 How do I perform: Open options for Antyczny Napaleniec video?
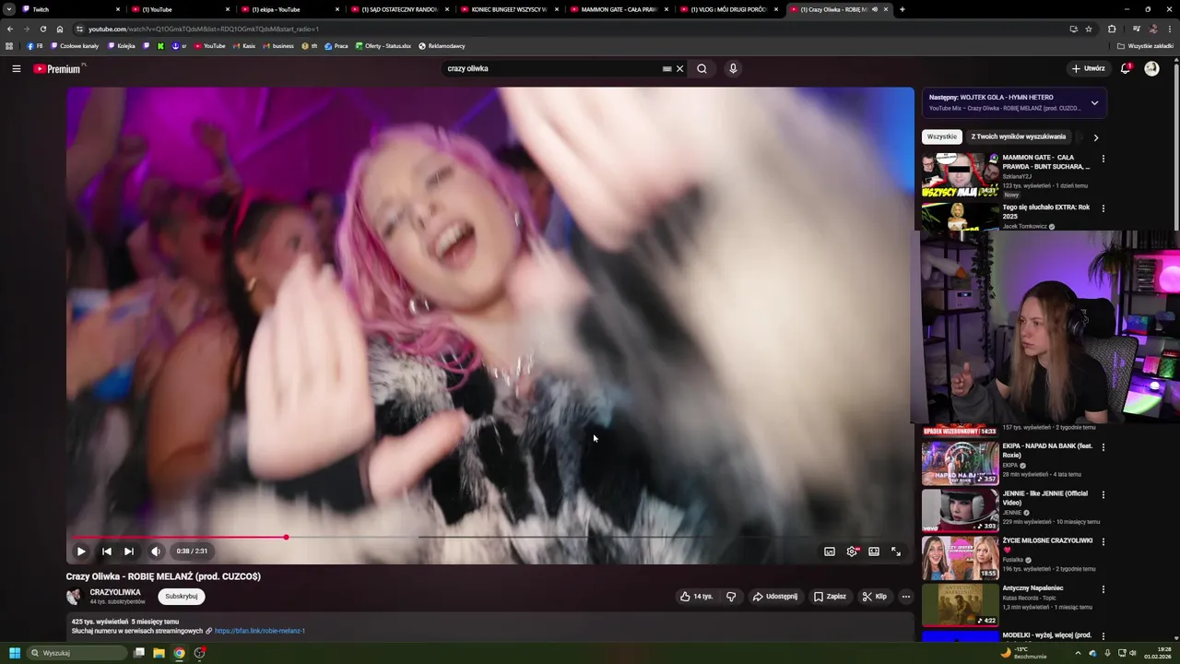tap(1103, 589)
